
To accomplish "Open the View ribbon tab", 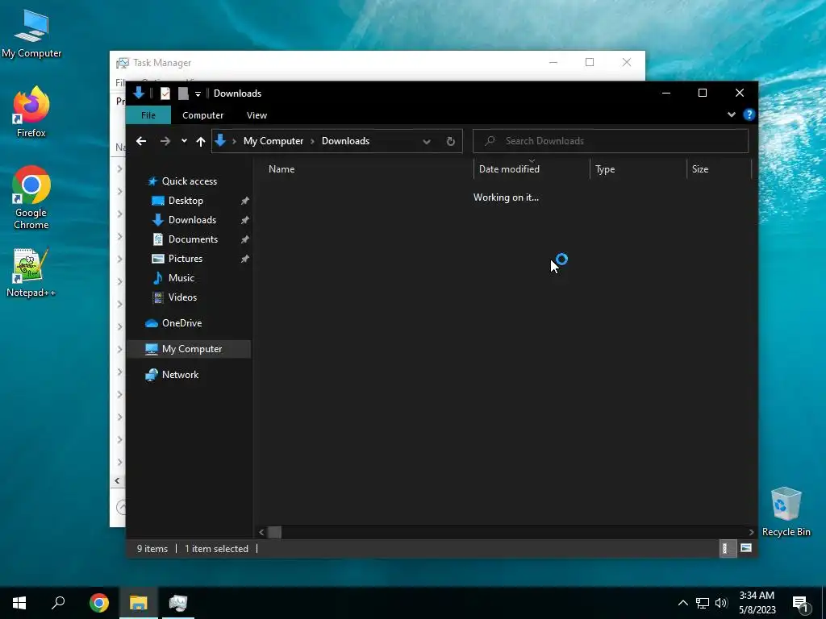I will 257,114.
